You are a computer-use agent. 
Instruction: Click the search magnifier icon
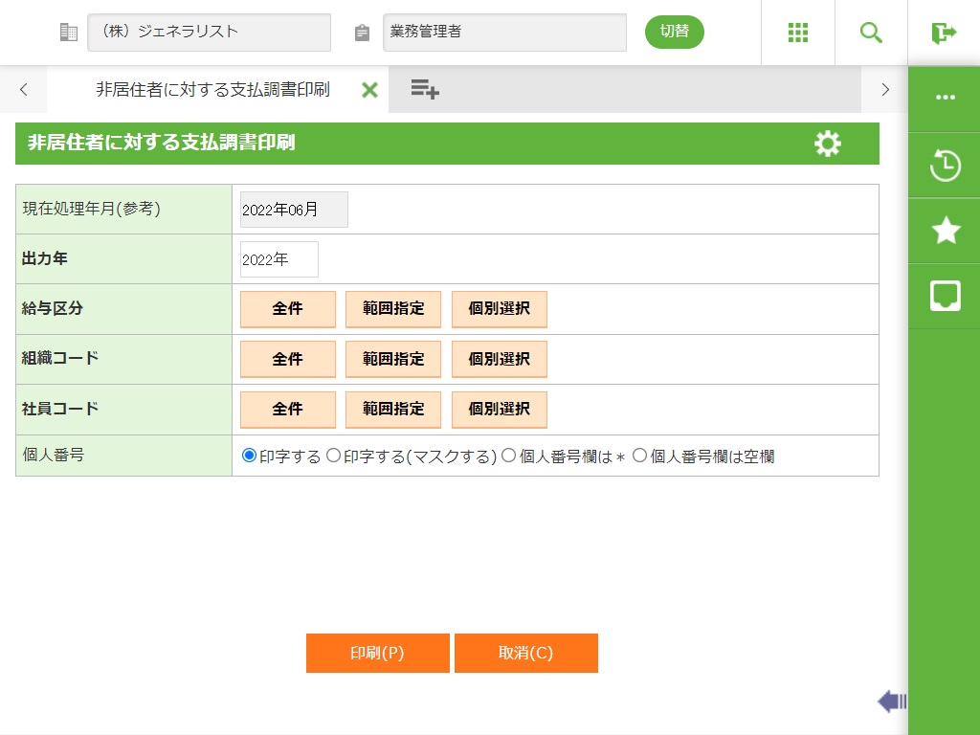871,33
